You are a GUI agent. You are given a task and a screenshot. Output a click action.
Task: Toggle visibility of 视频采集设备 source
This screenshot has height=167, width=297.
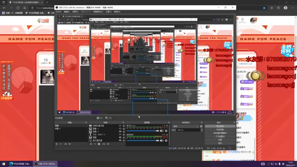click(x=120, y=126)
